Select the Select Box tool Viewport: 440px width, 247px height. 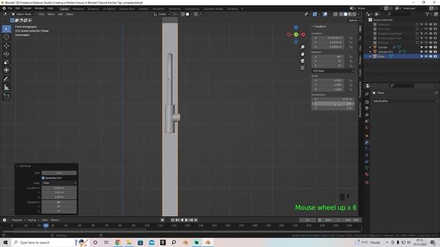[x=6, y=29]
